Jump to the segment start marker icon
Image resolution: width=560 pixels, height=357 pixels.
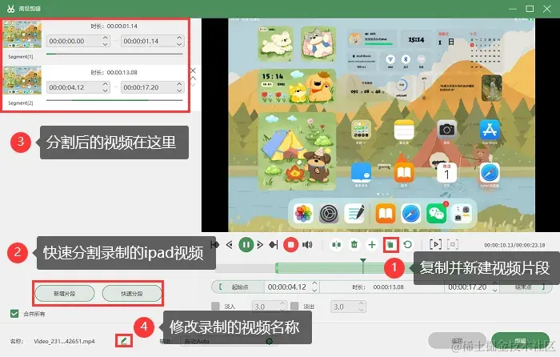(x=215, y=245)
